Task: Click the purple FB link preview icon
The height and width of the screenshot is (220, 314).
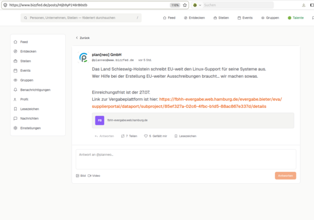Action: (x=99, y=120)
